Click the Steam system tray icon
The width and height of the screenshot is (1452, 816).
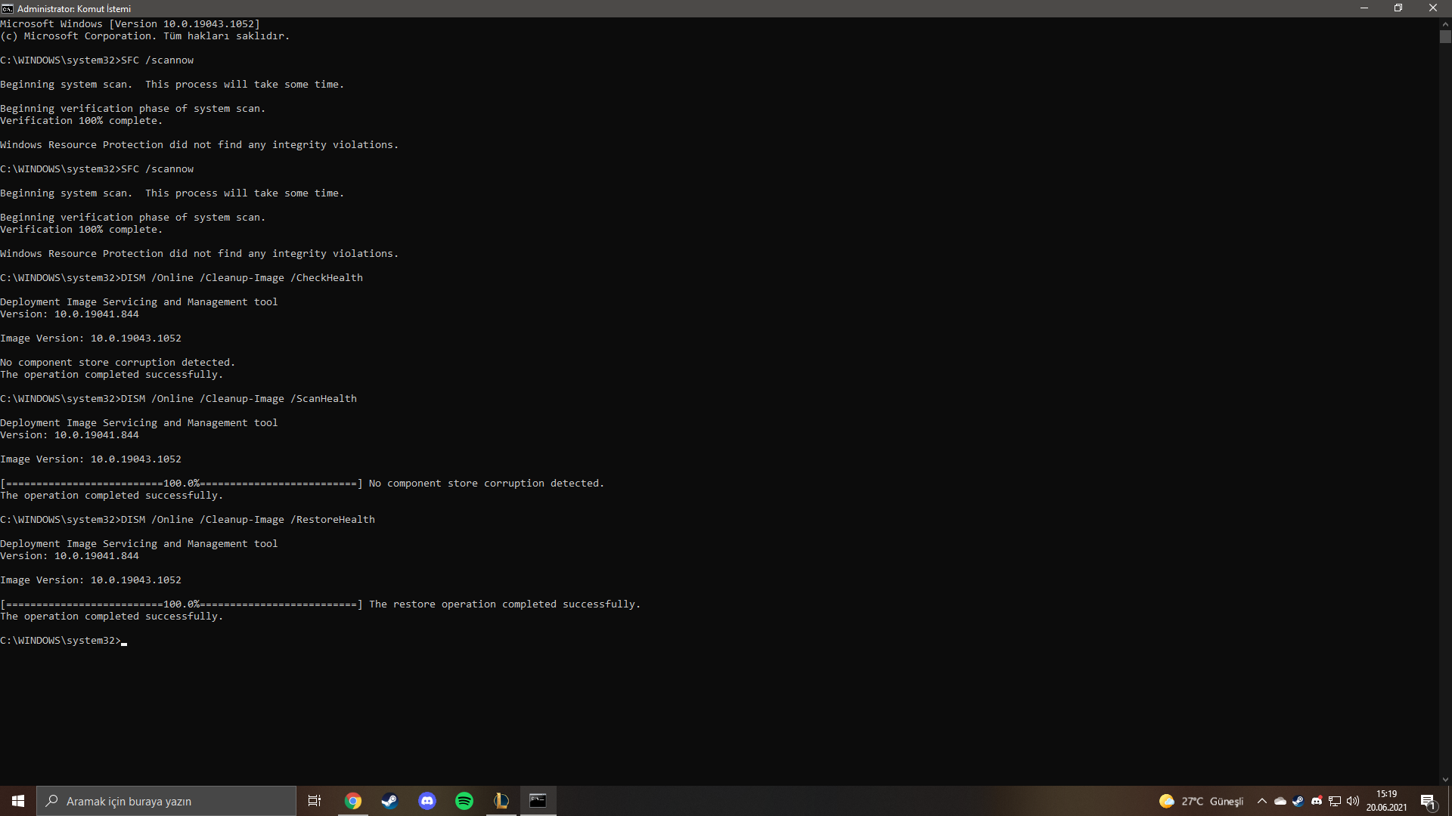1298,801
